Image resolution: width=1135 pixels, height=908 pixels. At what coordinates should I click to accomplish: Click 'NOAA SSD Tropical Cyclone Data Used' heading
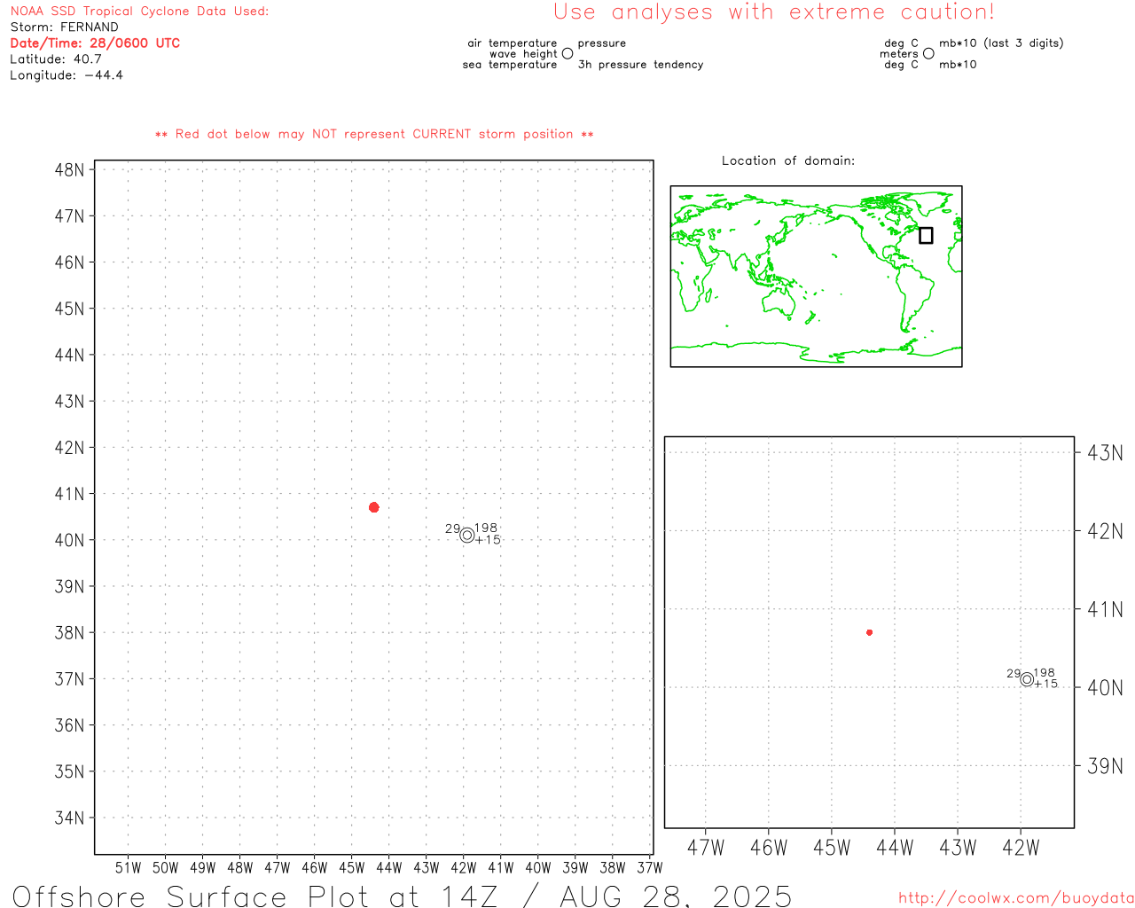click(139, 12)
